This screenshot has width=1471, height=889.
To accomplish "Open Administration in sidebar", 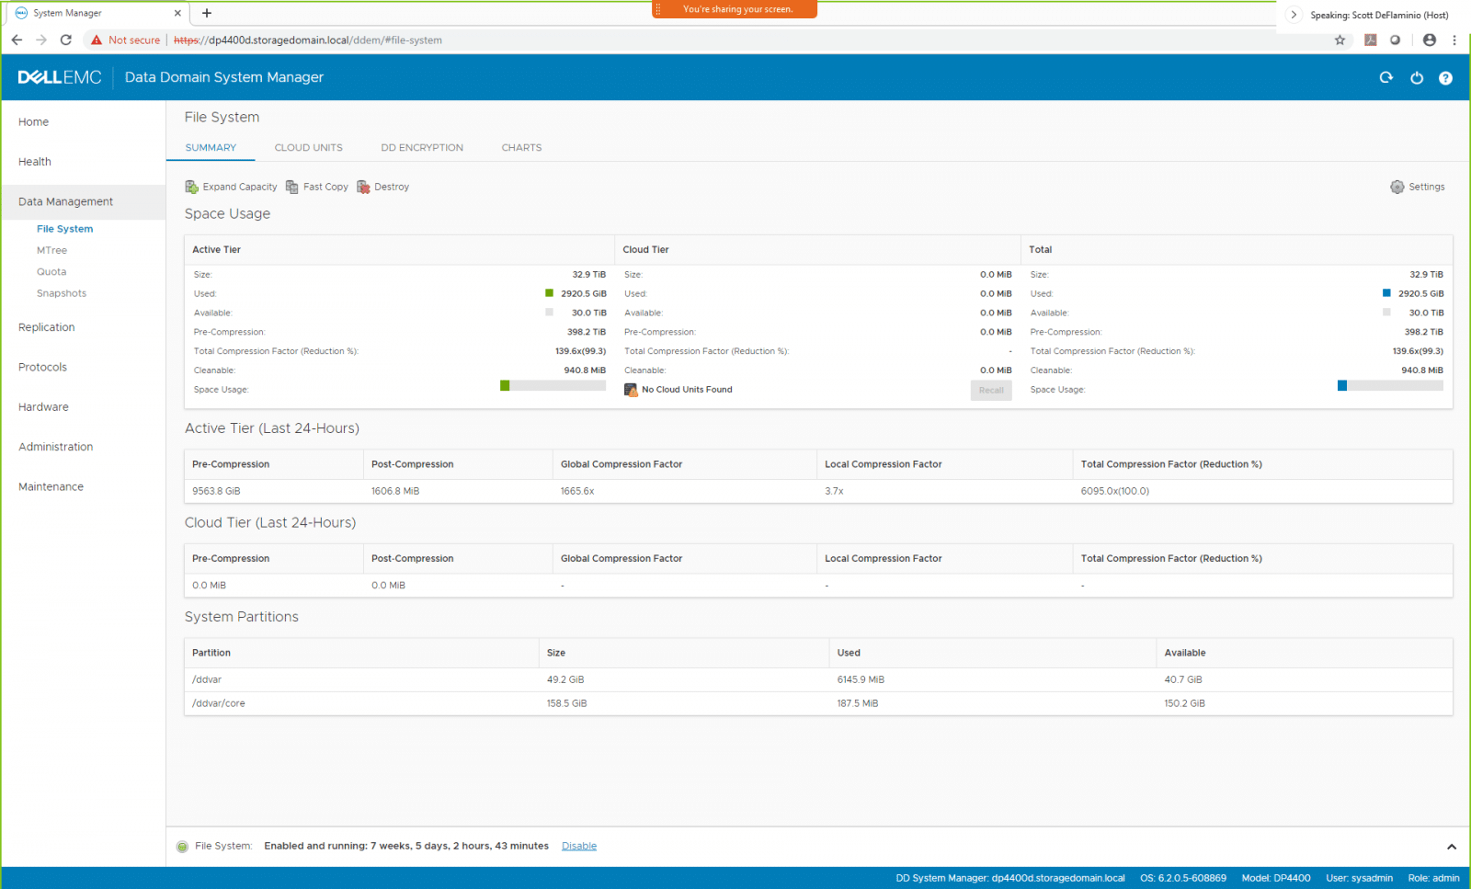I will (55, 447).
